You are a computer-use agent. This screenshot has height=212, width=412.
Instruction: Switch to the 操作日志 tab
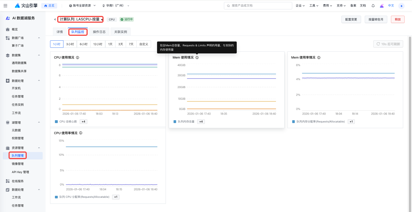[x=99, y=32]
